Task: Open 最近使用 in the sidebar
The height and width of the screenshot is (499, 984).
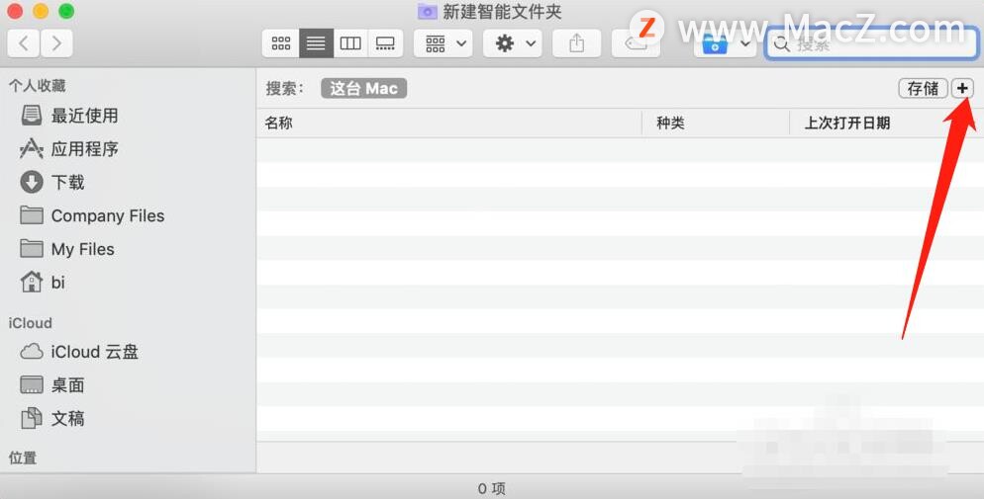Action: click(85, 116)
